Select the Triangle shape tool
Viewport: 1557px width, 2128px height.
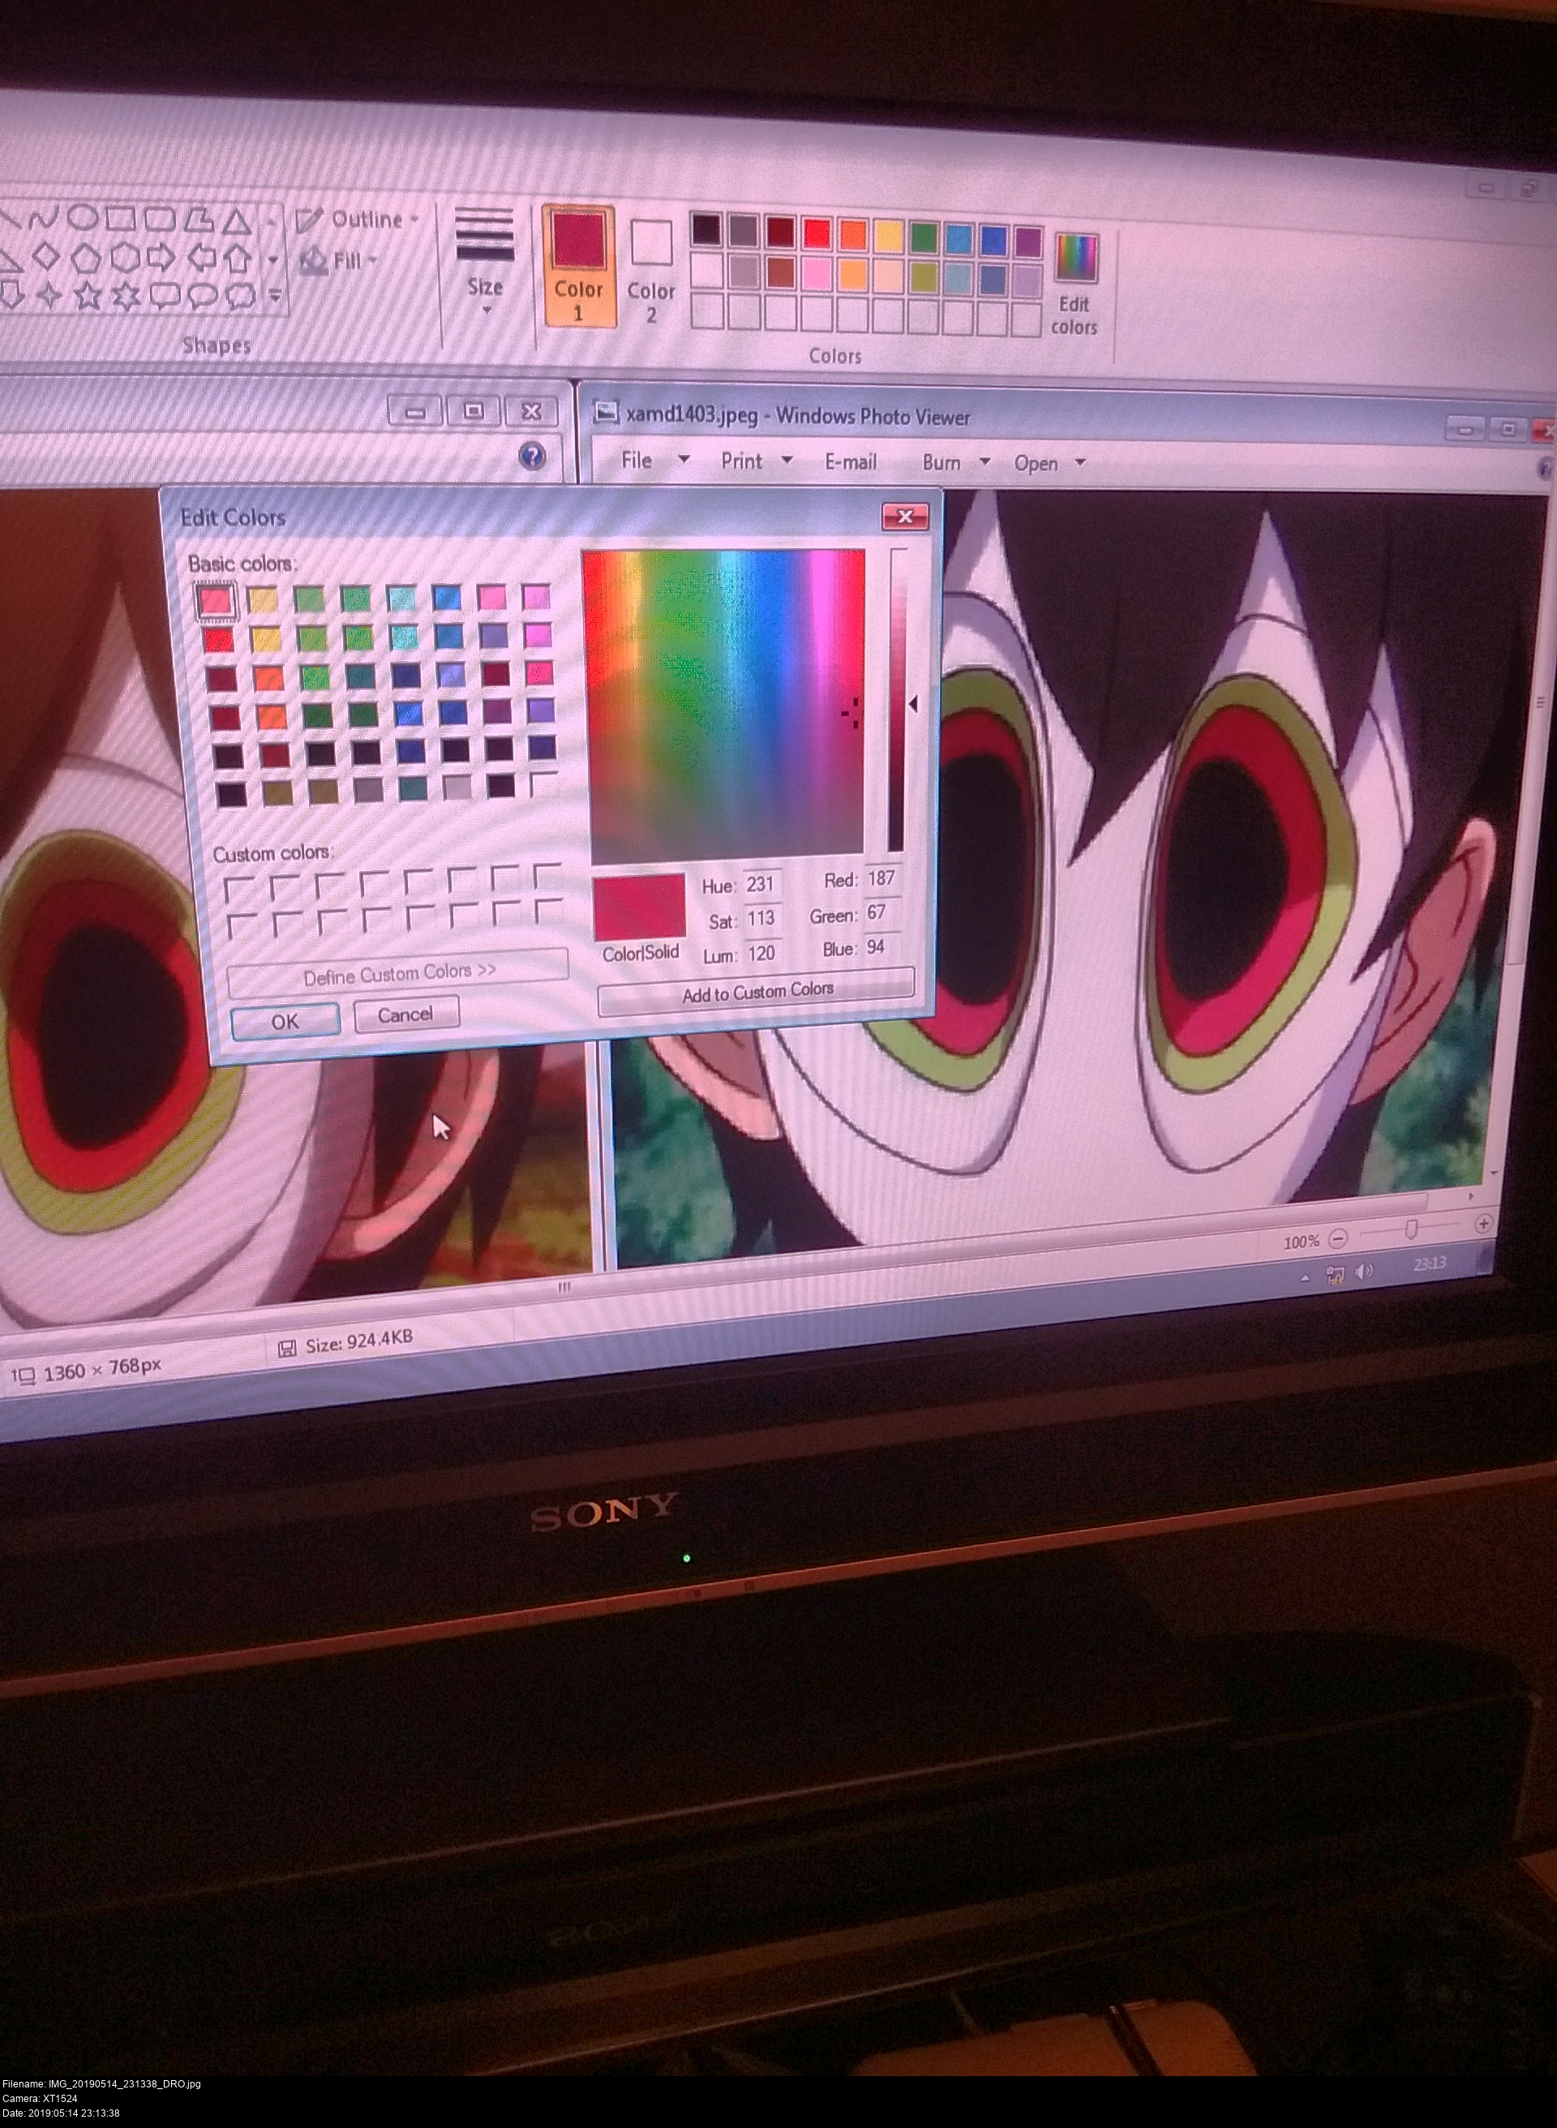pos(236,222)
